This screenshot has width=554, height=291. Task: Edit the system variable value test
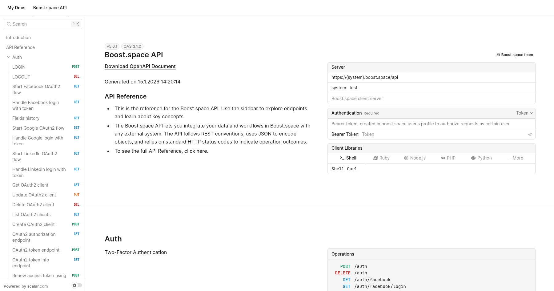coord(353,88)
